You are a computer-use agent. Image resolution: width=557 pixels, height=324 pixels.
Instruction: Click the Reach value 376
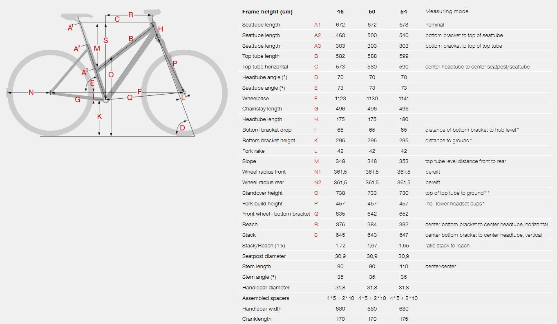[x=340, y=225]
